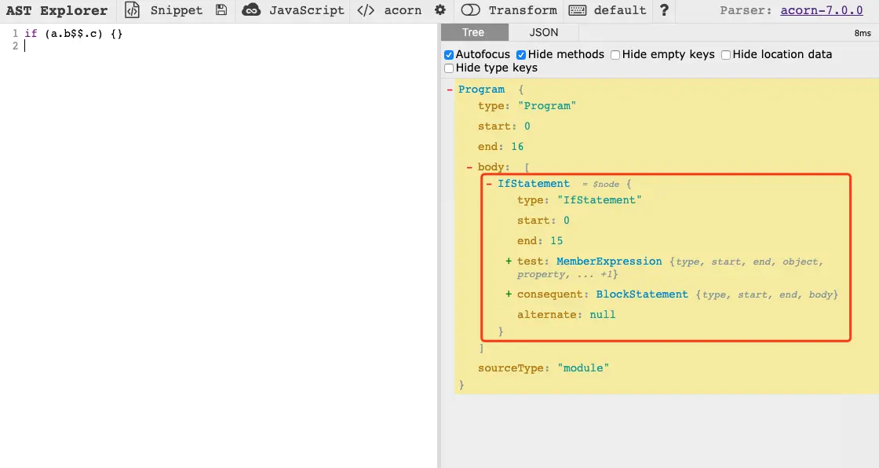
Task: Click the code brackets parser icon
Action: 366,10
